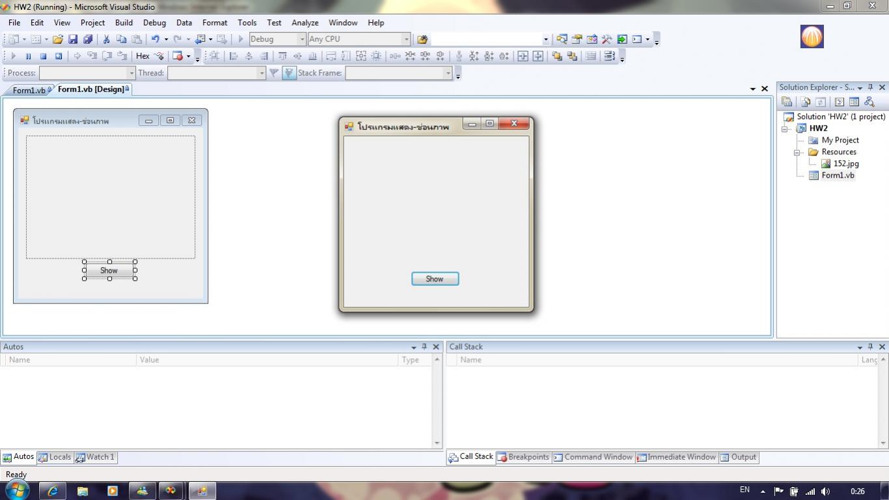The width and height of the screenshot is (889, 500).
Task: Click the Start Page icon
Action: [622, 39]
